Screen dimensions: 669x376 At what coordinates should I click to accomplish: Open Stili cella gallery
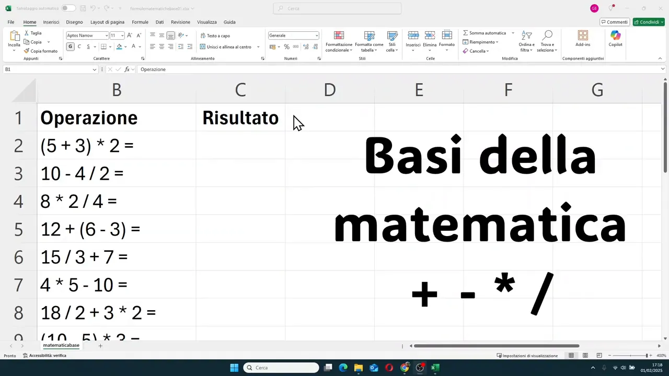point(392,41)
